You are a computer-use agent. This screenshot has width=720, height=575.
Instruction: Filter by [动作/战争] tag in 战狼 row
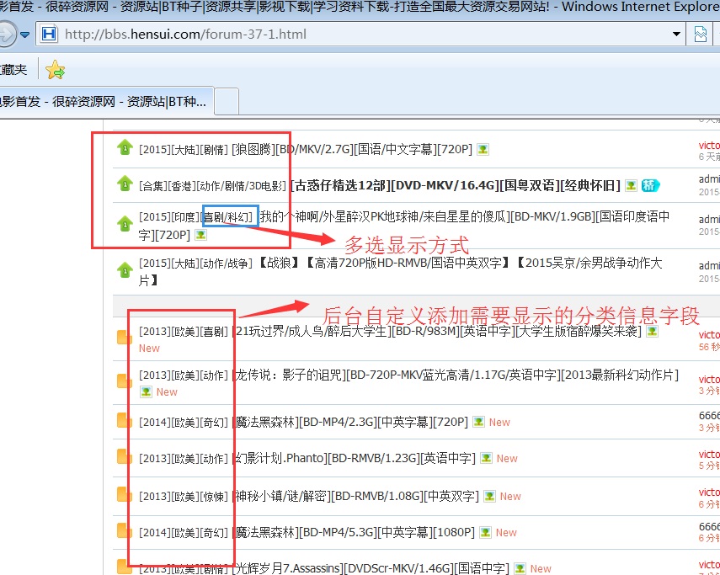(226, 264)
